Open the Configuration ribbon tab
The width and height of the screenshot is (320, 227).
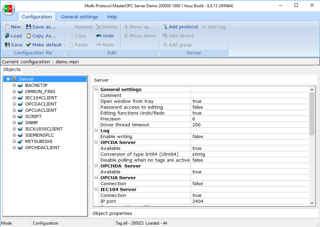pyautogui.click(x=37, y=17)
